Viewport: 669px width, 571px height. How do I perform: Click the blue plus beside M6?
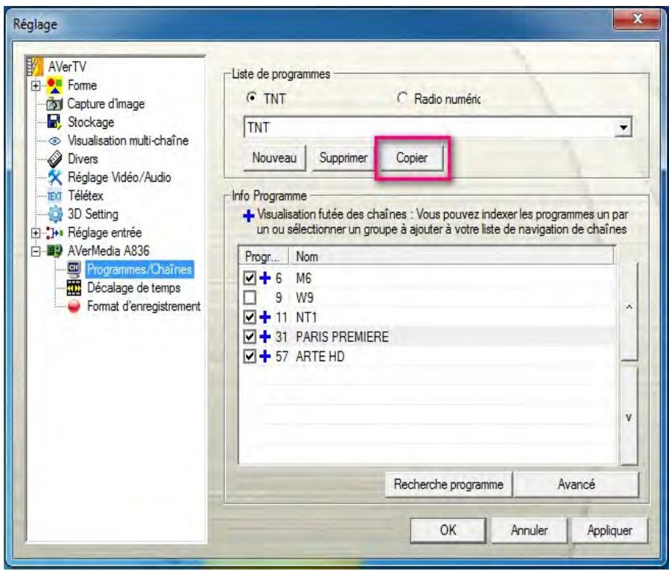[265, 278]
